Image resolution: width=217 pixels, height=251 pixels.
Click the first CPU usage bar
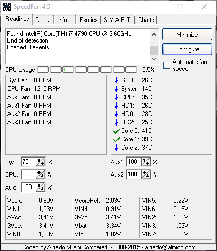43,70
